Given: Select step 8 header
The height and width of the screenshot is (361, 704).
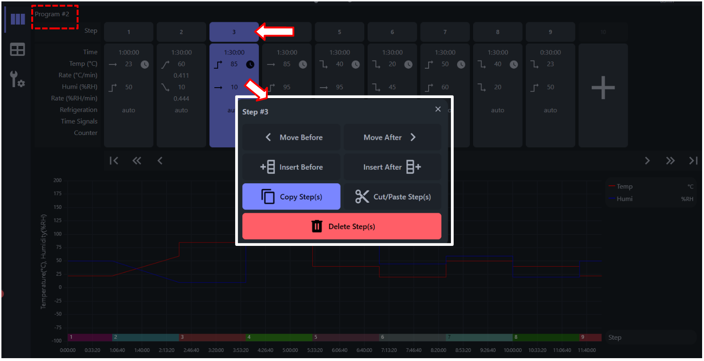Looking at the screenshot, I should tap(498, 32).
